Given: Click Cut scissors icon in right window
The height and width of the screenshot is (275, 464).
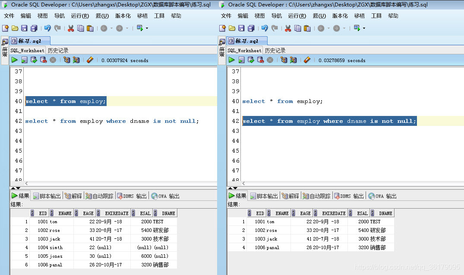Looking at the screenshot, I should coord(288,28).
